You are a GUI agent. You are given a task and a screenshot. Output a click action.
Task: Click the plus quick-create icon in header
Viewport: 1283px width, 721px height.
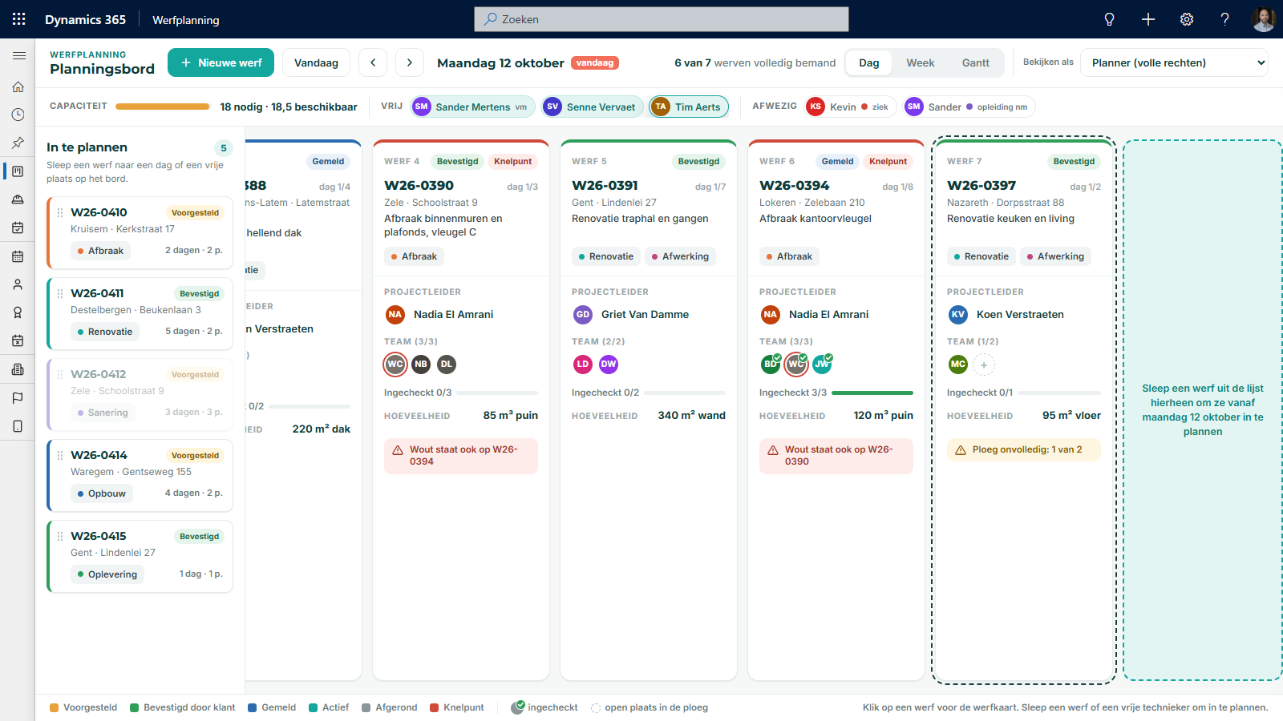[x=1148, y=19]
